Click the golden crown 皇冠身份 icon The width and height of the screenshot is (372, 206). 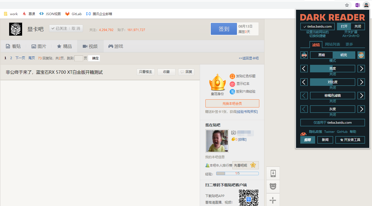pos(217,82)
